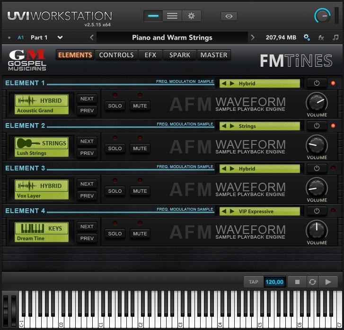Switch to the EFX tab
The width and height of the screenshot is (344, 330).
(x=150, y=55)
